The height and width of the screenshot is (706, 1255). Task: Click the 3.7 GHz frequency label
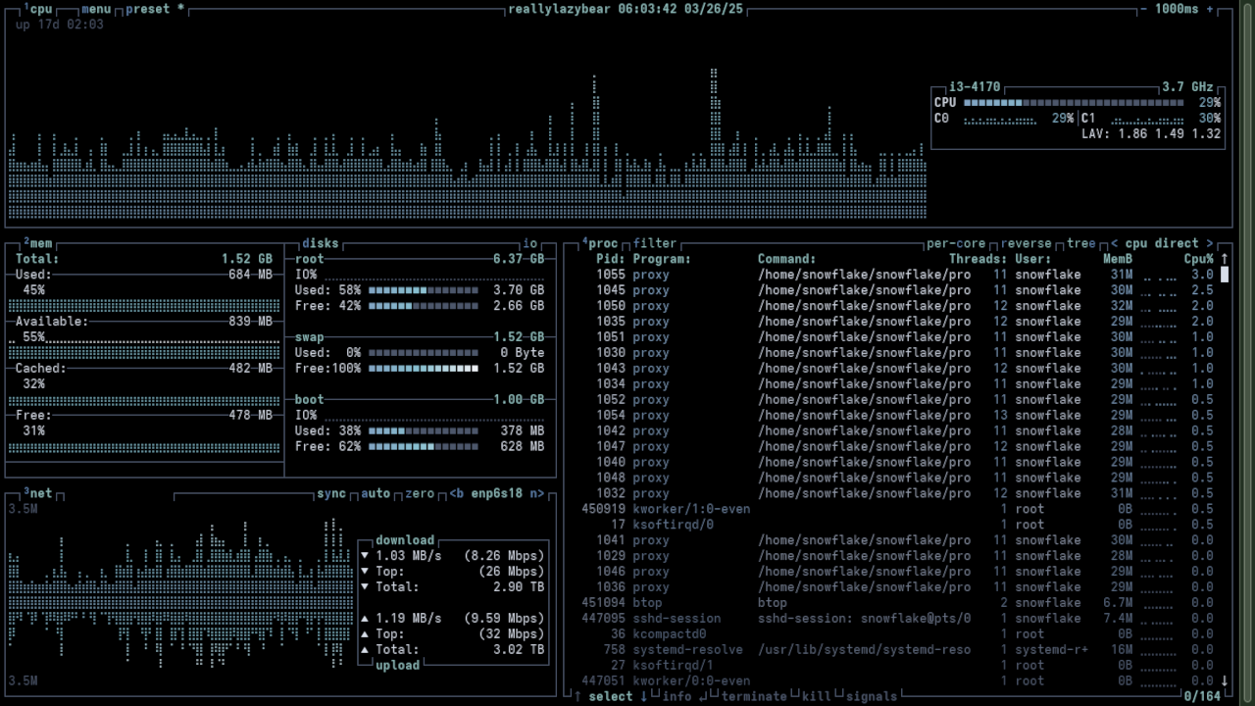point(1187,87)
